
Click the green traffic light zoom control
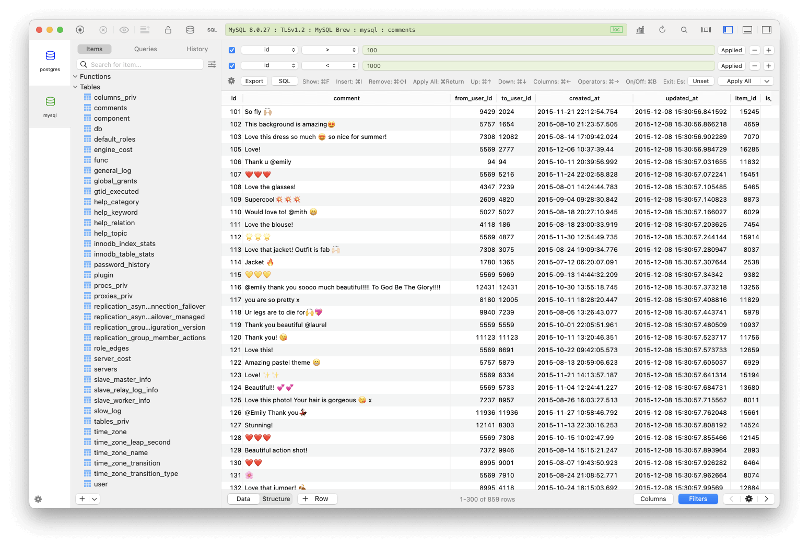(60, 30)
